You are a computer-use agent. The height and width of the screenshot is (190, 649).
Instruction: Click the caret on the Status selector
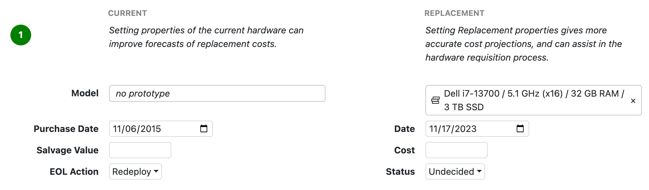pos(479,172)
